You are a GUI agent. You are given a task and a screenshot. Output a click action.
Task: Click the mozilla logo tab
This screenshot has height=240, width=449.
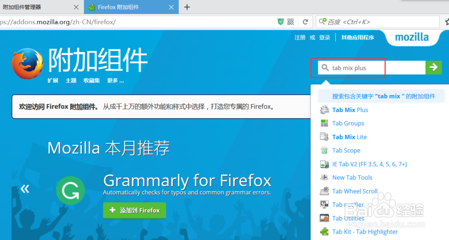(x=412, y=37)
